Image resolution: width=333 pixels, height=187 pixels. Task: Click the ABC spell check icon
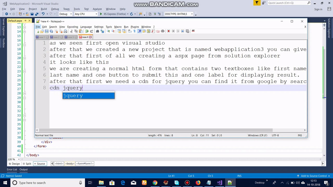[x=193, y=31]
